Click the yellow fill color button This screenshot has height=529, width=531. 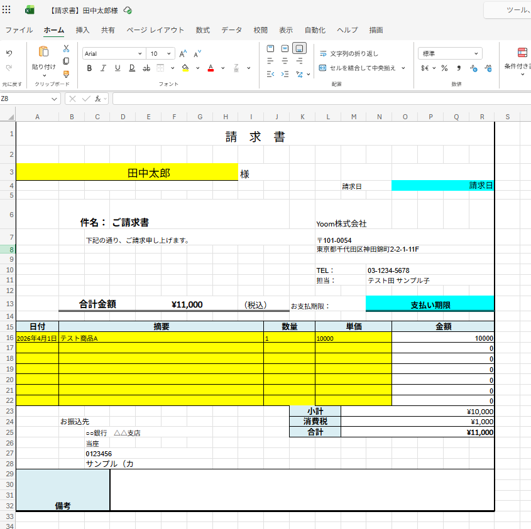[x=185, y=68]
